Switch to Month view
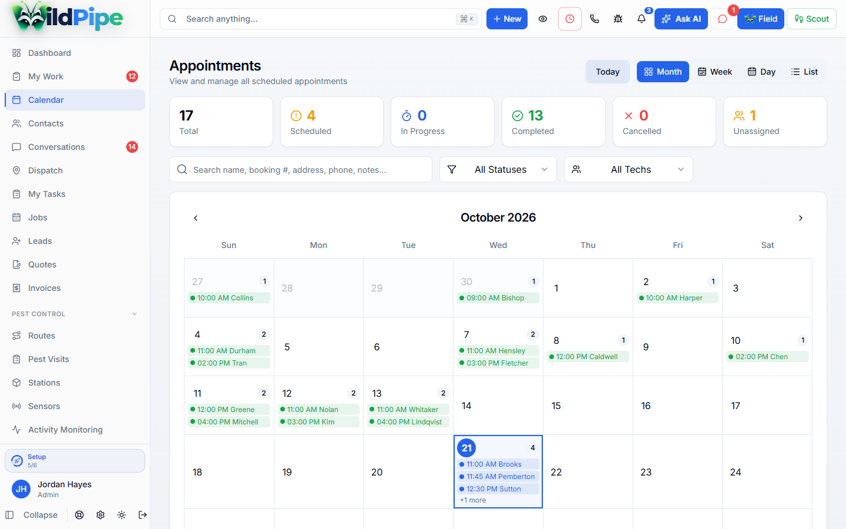This screenshot has width=846, height=529. pos(663,72)
